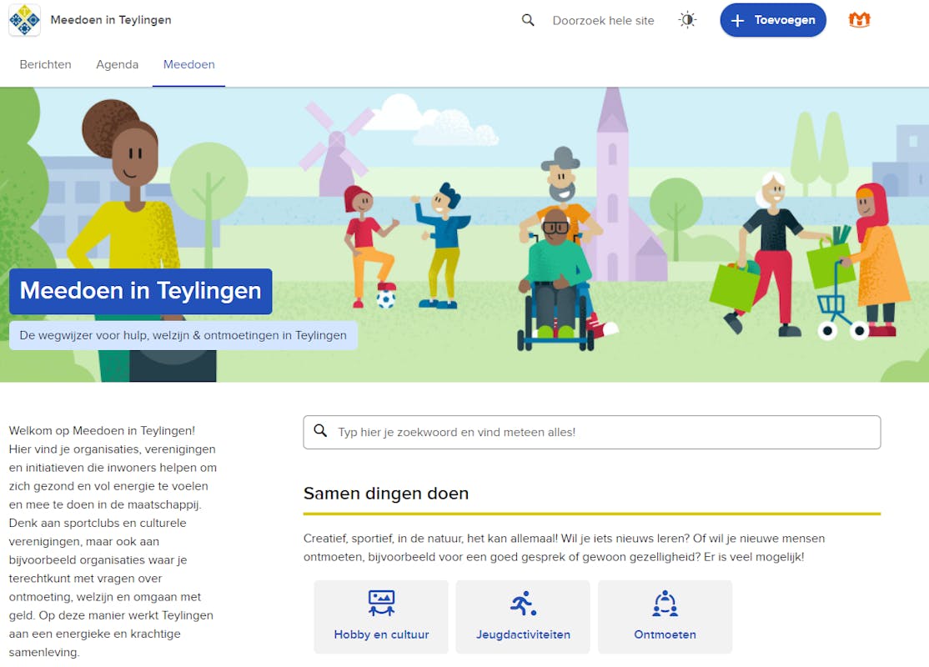Focus the 'Typ hier je zoekwoord' search box
Viewport: 929px width, 667px height.
[x=592, y=433]
